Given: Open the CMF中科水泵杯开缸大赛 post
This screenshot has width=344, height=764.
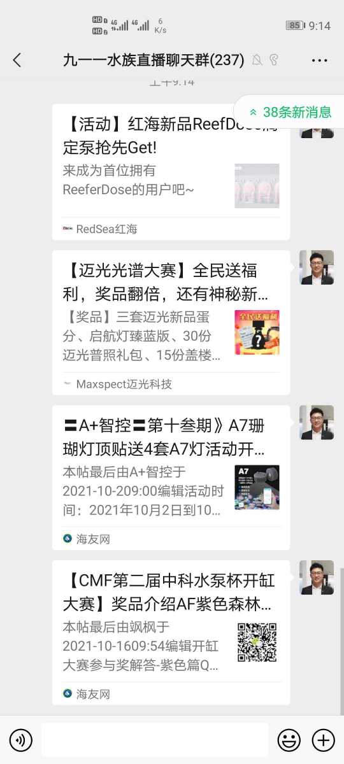Looking at the screenshot, I should click(171, 632).
